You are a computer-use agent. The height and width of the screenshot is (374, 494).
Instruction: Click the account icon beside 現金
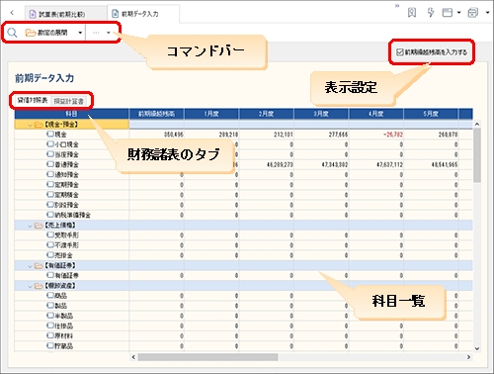coord(50,134)
